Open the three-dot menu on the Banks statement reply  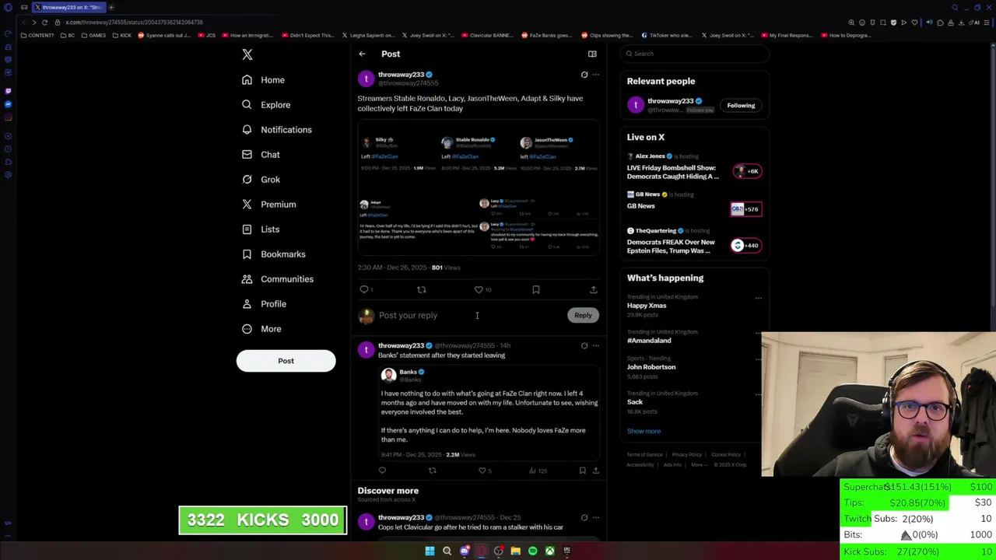[596, 345]
